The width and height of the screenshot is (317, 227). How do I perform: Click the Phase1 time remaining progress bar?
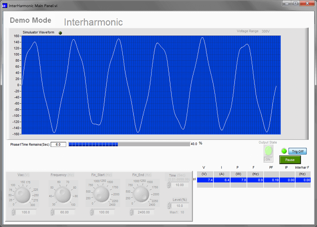(129, 144)
